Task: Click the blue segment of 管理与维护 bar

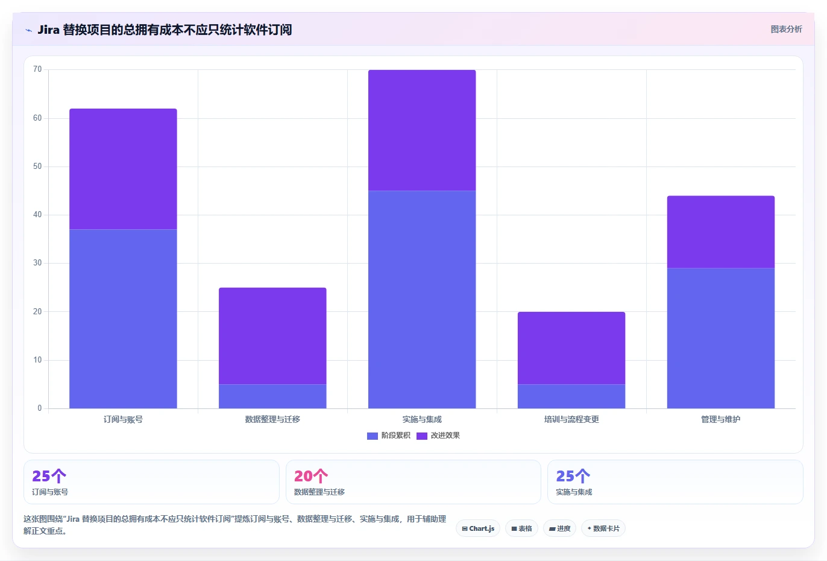Action: coord(721,338)
